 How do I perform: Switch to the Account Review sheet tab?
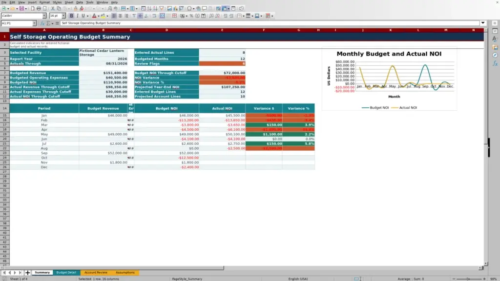coord(96,273)
